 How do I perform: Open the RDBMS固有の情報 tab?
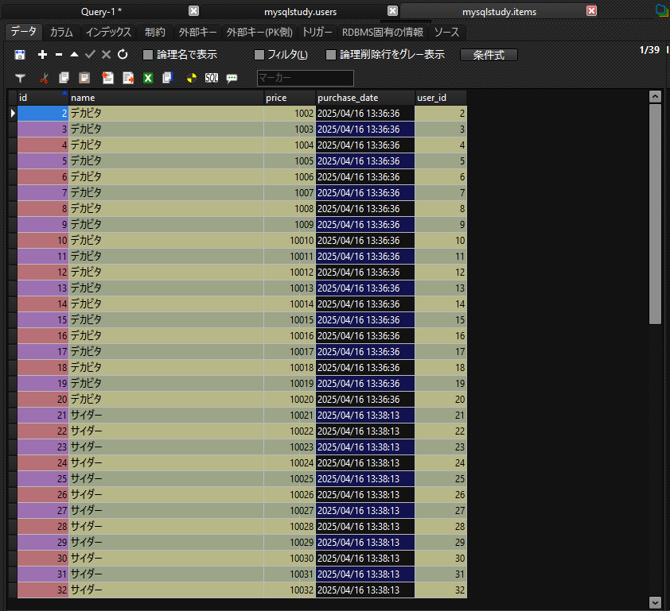pyautogui.click(x=383, y=33)
